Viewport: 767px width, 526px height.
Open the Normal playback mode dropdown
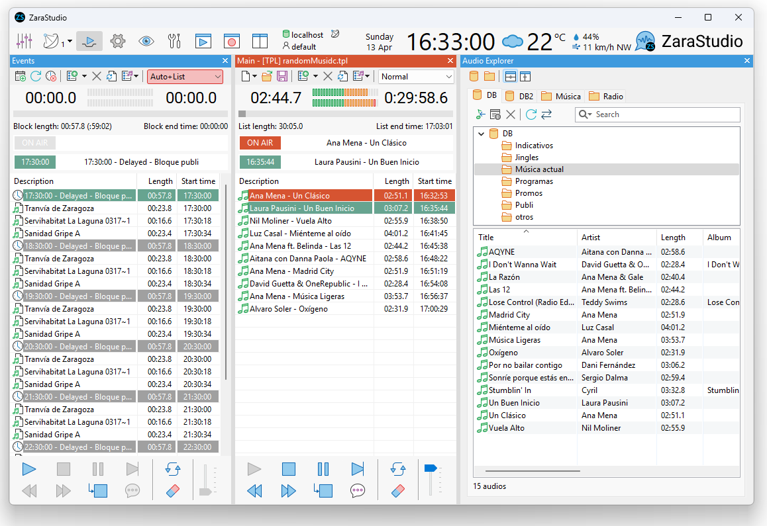(416, 77)
